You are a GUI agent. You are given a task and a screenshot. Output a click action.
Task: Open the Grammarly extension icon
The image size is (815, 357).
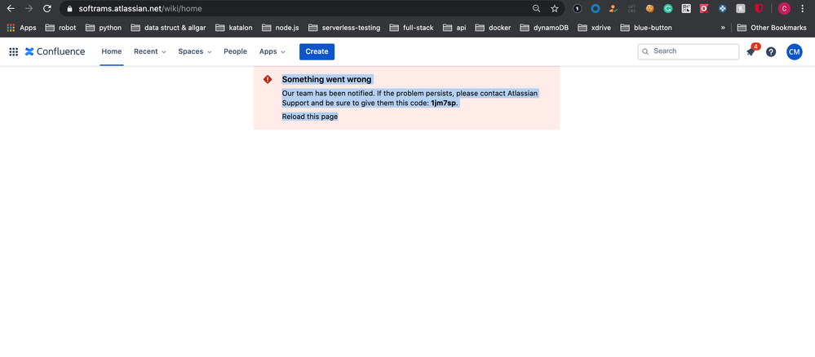668,8
